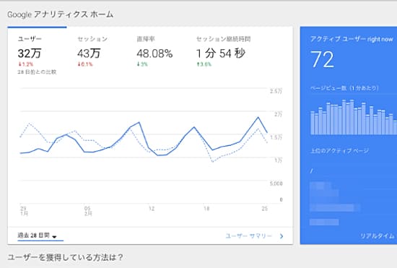397x268 pixels.
Task: Open the 48.08% bounce rate metric tab
Action: (154, 52)
